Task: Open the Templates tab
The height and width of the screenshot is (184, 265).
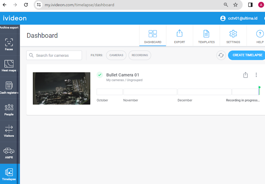Action: [206, 36]
